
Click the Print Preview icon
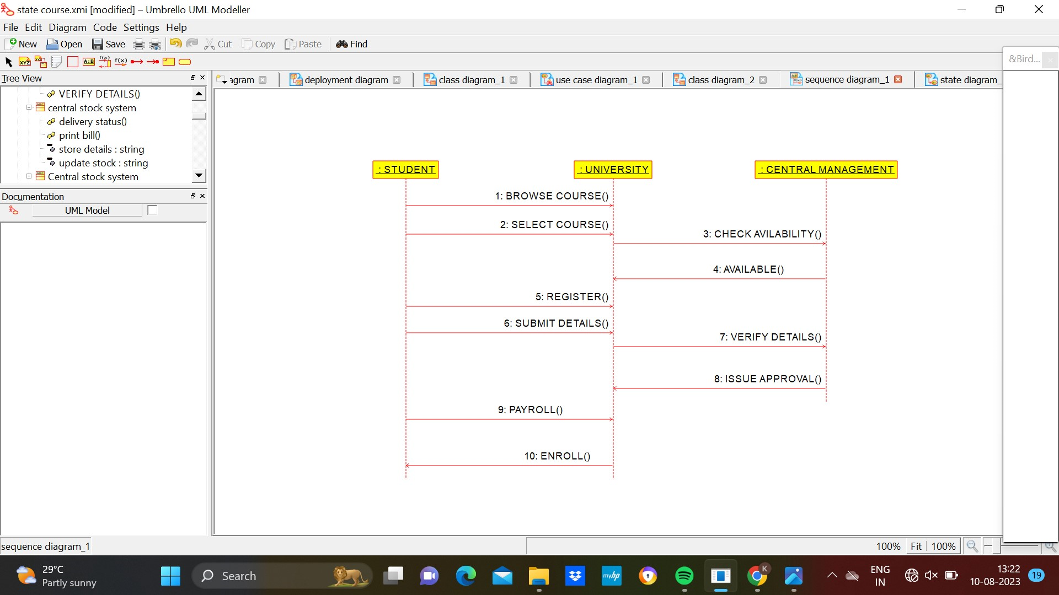[156, 44]
